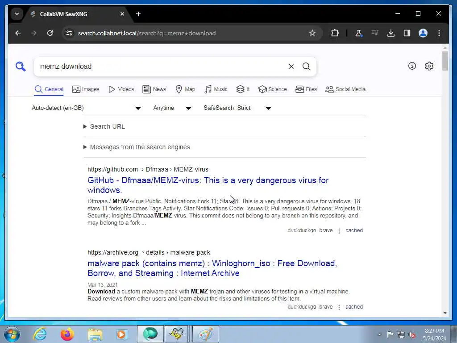457x343 pixels.
Task: Click the muted volume tray icon
Action: pyautogui.click(x=412, y=335)
